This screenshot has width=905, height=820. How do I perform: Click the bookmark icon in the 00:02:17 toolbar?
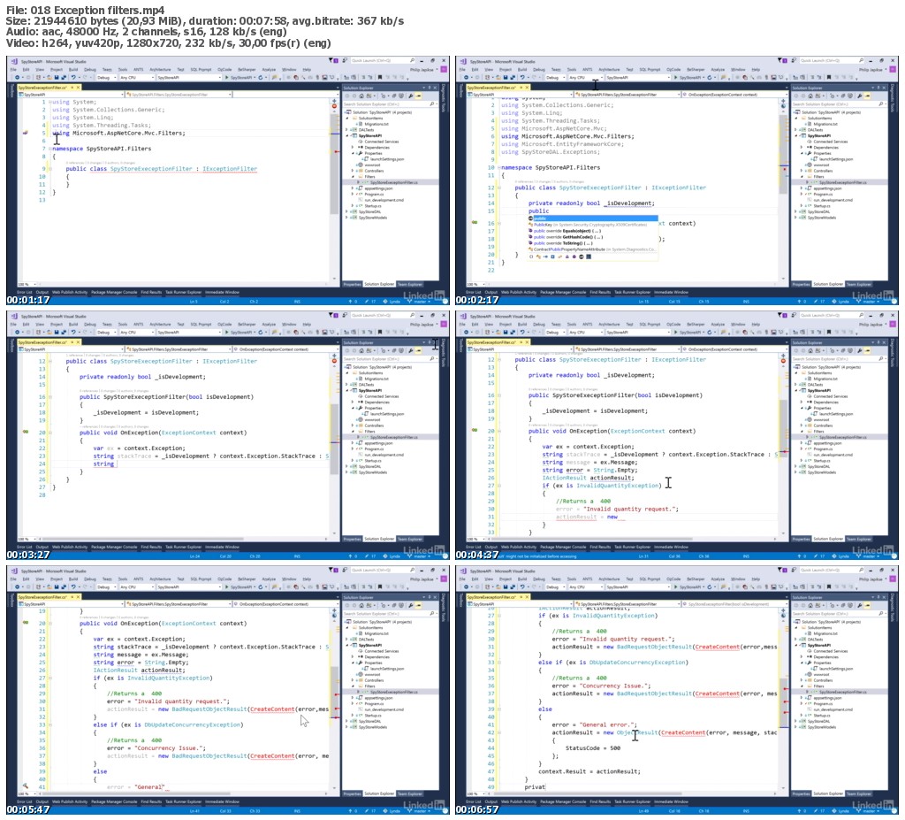829,78
